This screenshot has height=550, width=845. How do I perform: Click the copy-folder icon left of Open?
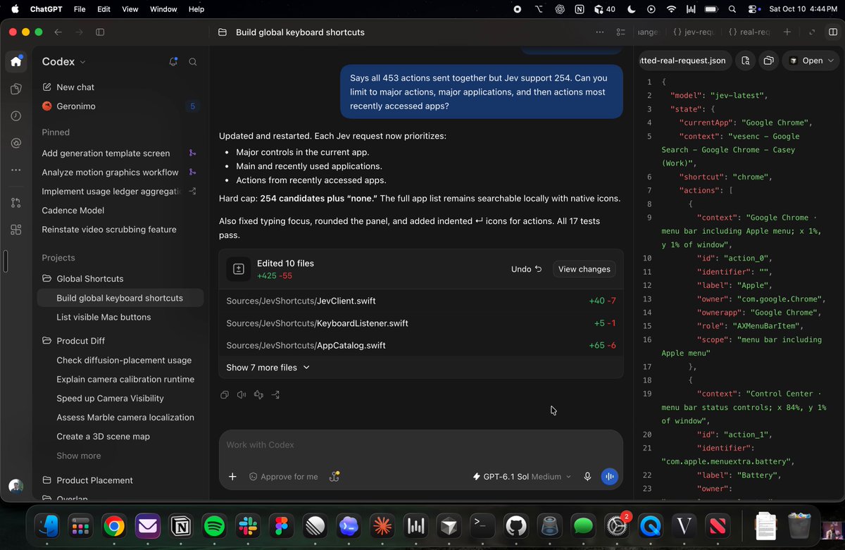(769, 61)
